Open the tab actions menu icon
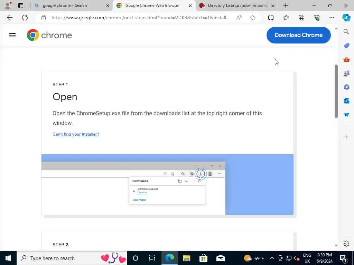This screenshot has width=354, height=265. 21,6
